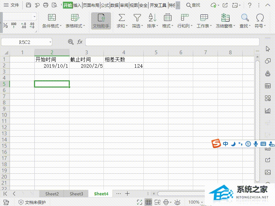Click the 冻结窗格 freeze panes icon
This screenshot has width=275, height=206.
click(225, 18)
